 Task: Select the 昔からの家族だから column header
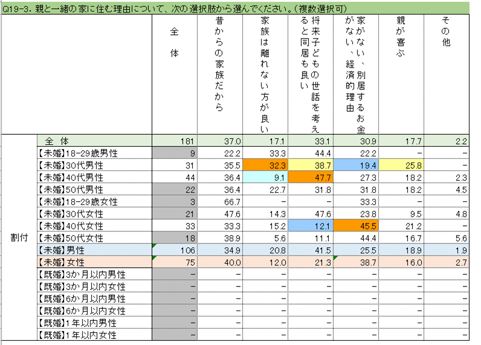(219, 74)
